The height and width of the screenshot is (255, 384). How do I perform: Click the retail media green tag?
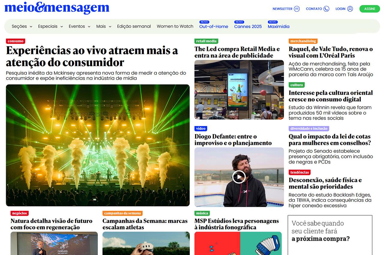pos(206,41)
